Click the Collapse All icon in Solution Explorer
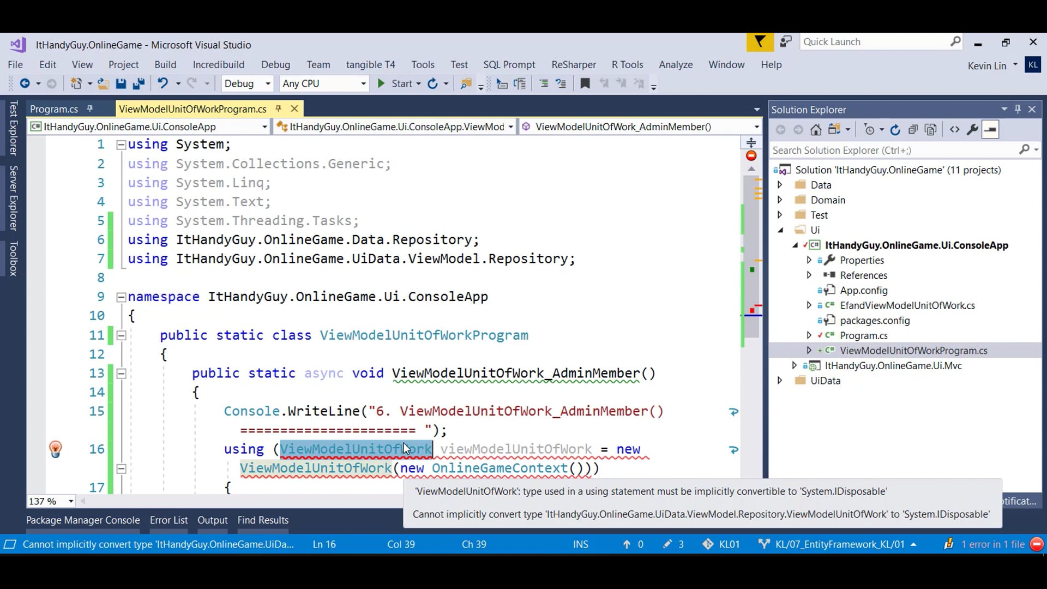 click(x=913, y=130)
